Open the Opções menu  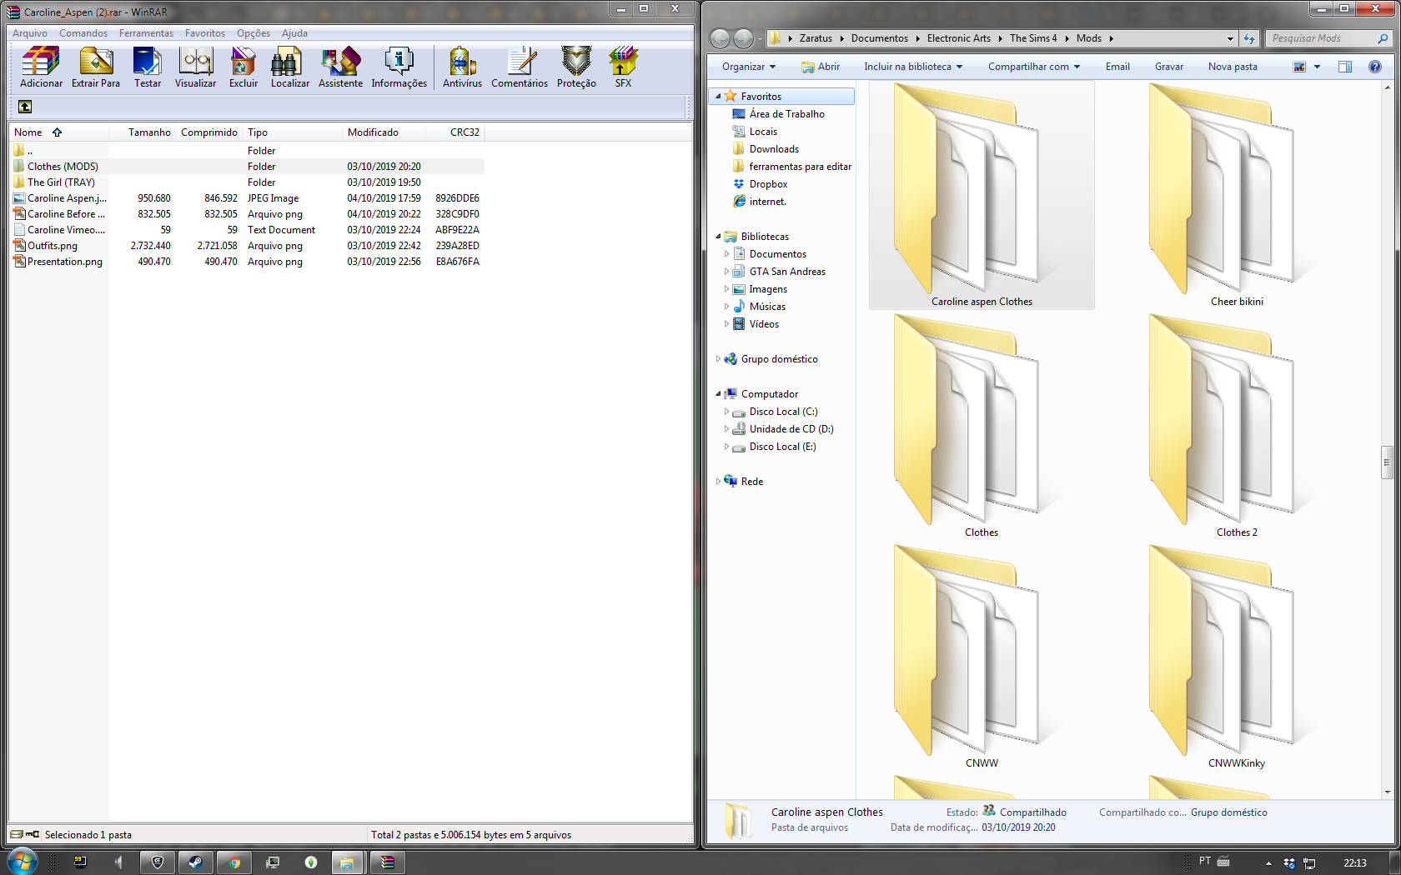click(254, 33)
